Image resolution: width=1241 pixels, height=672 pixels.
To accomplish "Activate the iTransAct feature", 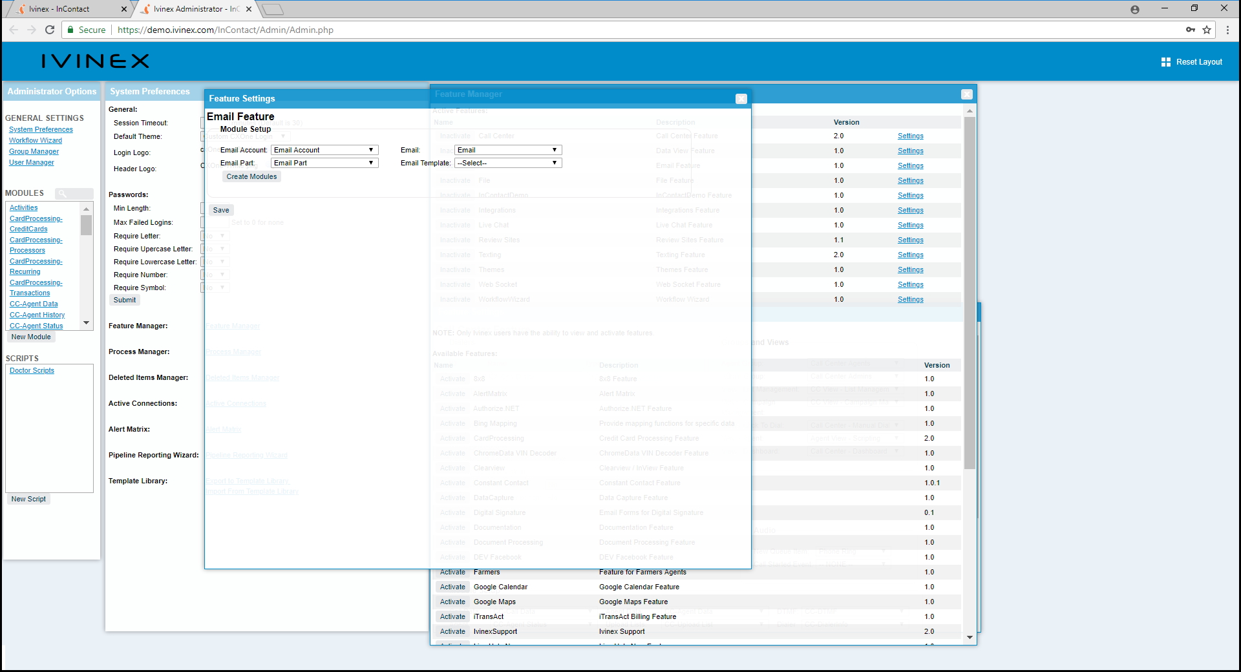I will point(452,616).
